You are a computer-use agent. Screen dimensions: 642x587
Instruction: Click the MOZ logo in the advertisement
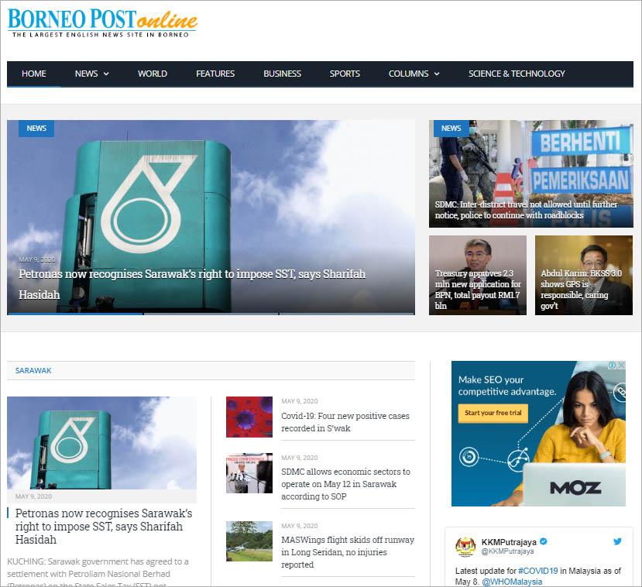(x=575, y=488)
